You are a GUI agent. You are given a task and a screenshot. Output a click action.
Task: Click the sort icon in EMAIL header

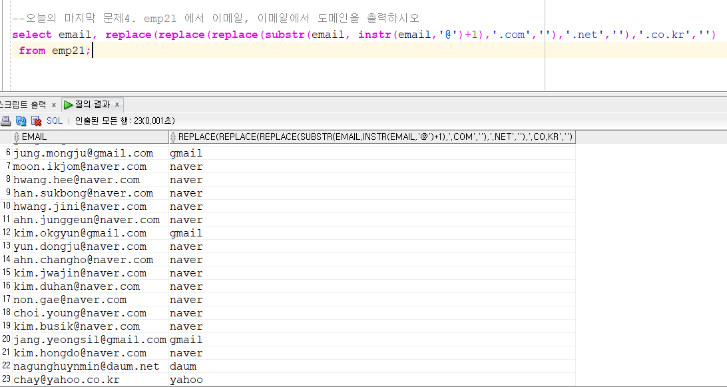(x=17, y=137)
